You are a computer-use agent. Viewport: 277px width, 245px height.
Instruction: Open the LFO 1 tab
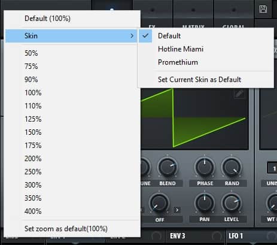(236, 236)
